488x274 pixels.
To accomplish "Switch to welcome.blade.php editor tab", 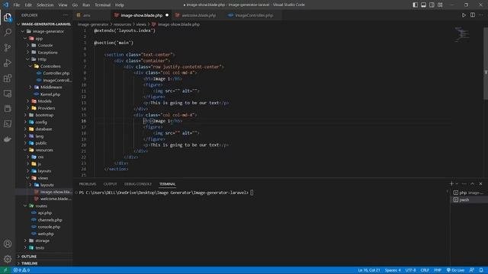I will click(x=198, y=15).
